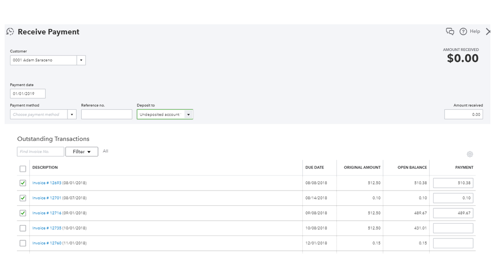Click the transaction history clock icon

(x=10, y=32)
